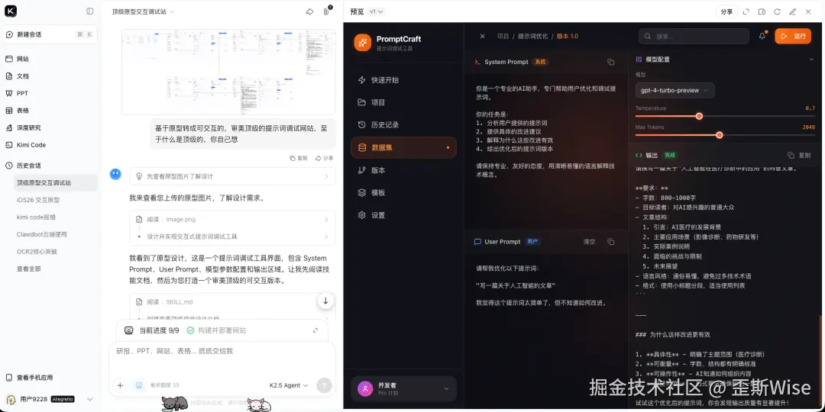Expand the 开发者 Pro account menu
Screen dimensions: 825x412
[403, 389]
